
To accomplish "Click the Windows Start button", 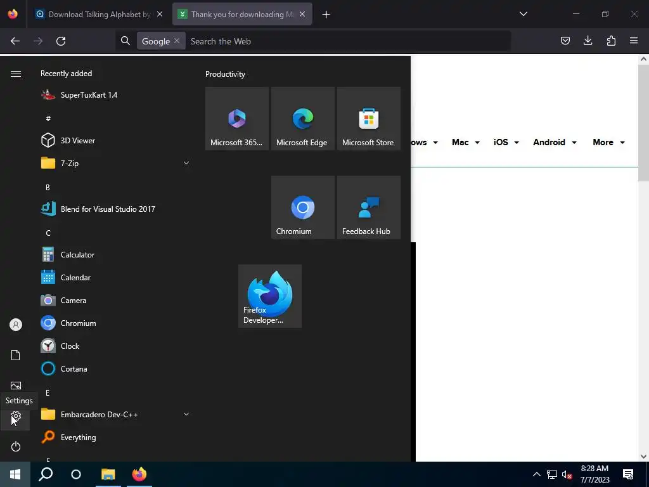I will (x=15, y=474).
